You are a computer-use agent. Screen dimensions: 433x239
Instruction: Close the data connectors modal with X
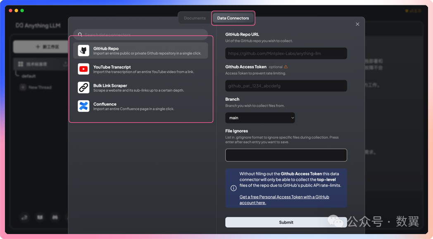357,24
